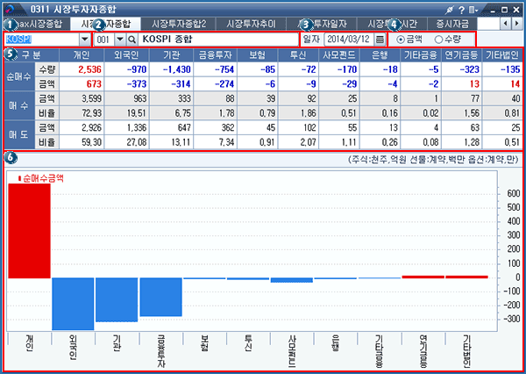Click net buy amount 673 cell
The image size is (526, 374).
coord(82,84)
